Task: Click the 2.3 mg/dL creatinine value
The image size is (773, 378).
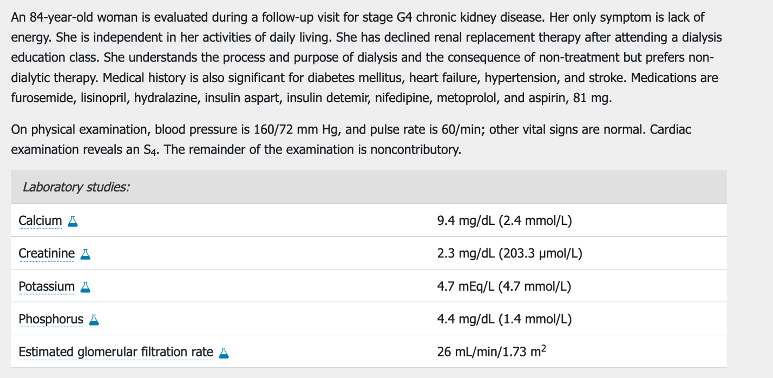Action: point(509,254)
